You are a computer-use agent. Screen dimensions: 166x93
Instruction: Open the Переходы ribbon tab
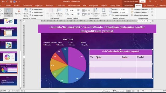coord(39,6)
